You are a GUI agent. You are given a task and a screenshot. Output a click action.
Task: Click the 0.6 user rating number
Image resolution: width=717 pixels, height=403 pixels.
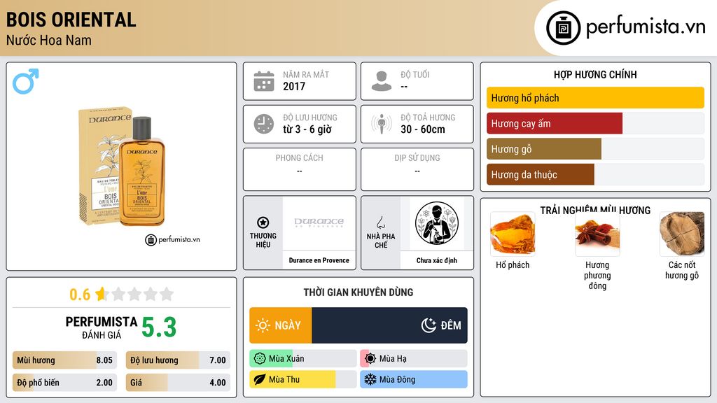(x=80, y=295)
